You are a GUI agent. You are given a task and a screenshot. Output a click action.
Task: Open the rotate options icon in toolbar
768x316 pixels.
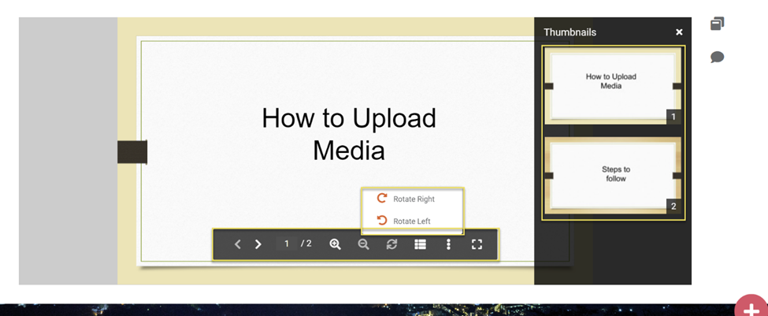point(391,244)
